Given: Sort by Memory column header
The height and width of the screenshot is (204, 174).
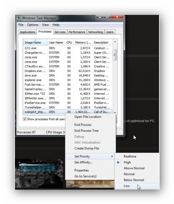Looking at the screenshot, I should click(x=83, y=42).
